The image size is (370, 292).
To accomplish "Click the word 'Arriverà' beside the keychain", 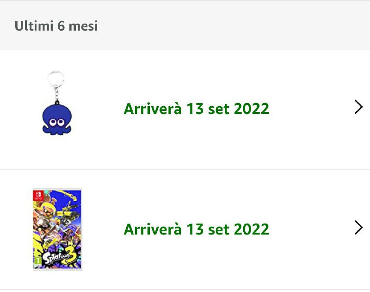I will (152, 109).
